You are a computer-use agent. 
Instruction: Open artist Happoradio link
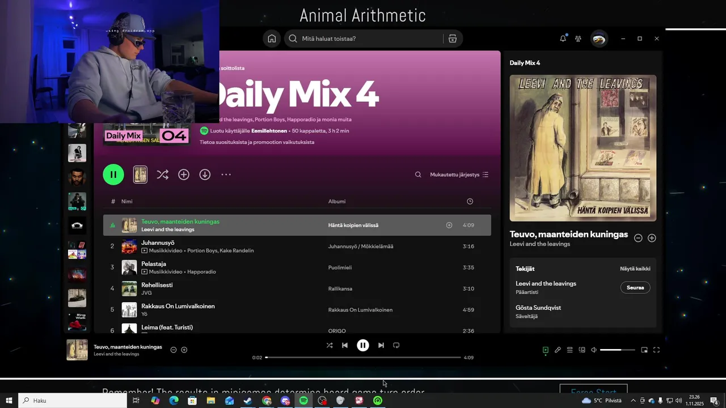click(201, 271)
